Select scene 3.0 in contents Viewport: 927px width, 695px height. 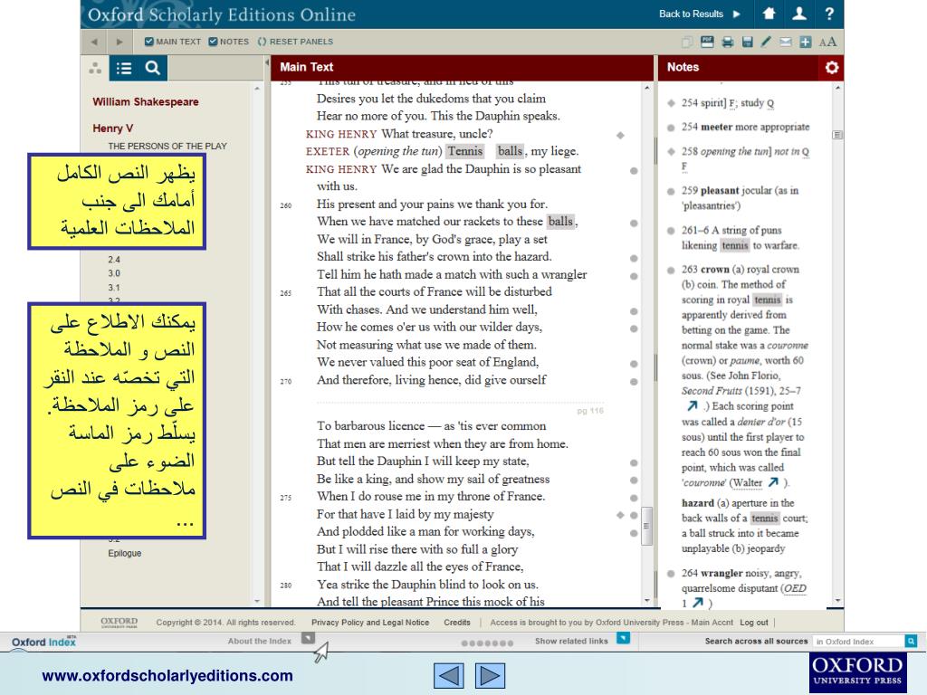tap(114, 273)
